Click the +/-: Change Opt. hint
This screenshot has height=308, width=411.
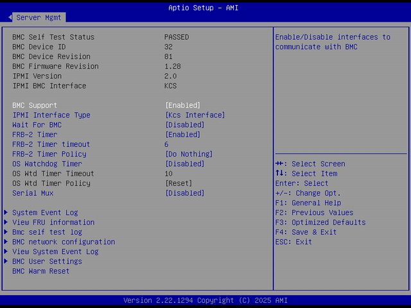pos(308,193)
